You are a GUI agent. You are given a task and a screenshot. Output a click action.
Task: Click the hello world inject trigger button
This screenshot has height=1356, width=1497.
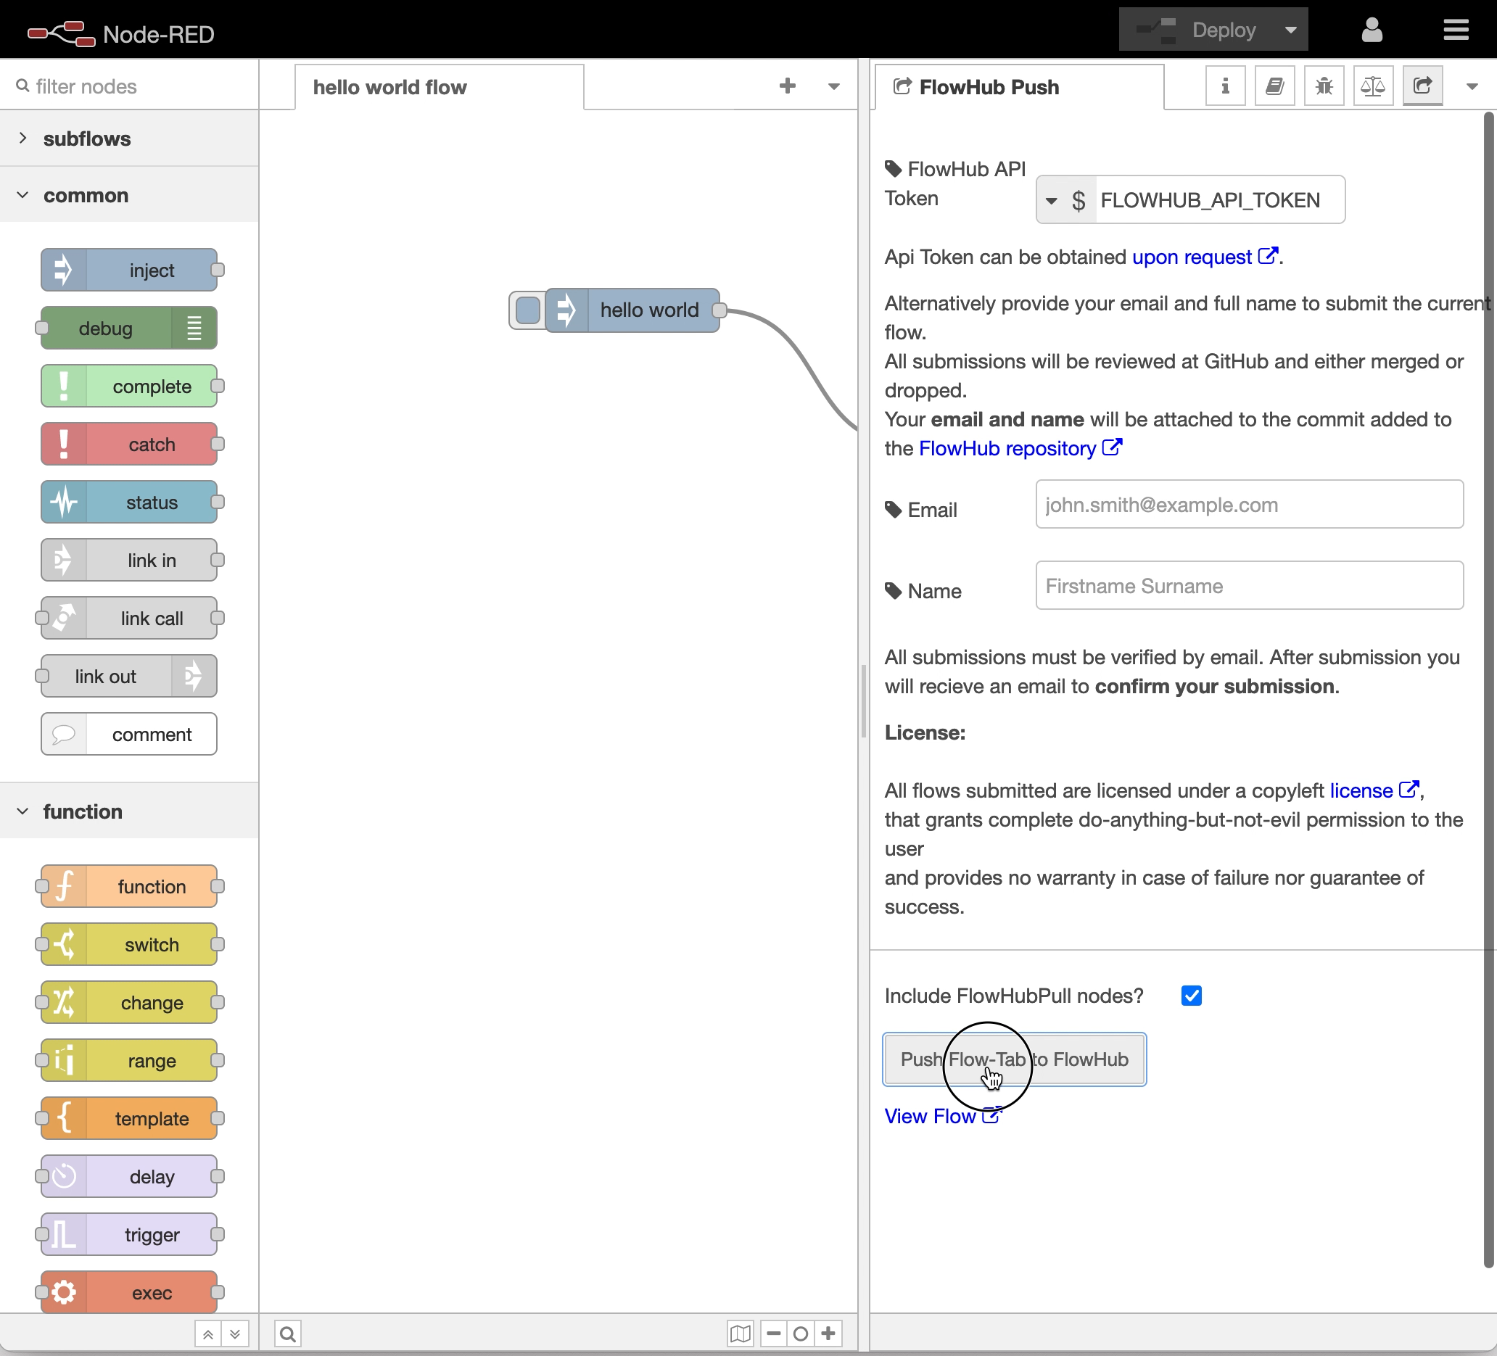(x=528, y=310)
